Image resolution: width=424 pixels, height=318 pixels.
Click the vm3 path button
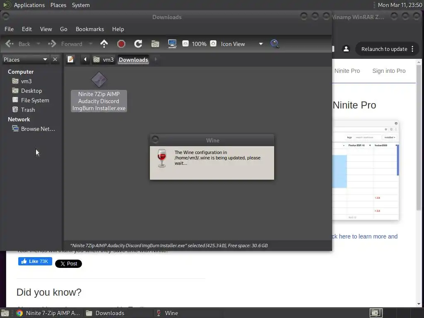coord(104,60)
